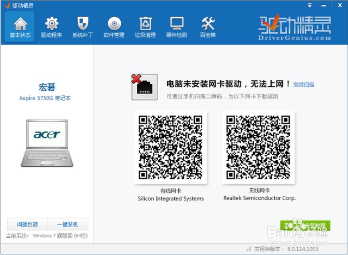Open the title bar drop-down arrow menu
This screenshot has height=255, width=348.
point(309,5)
